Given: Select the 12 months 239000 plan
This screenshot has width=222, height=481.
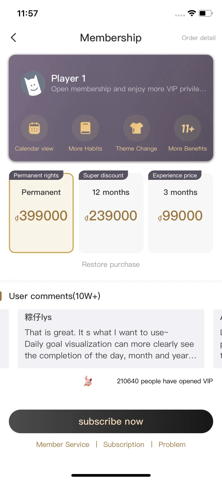Looking at the screenshot, I should (x=111, y=212).
